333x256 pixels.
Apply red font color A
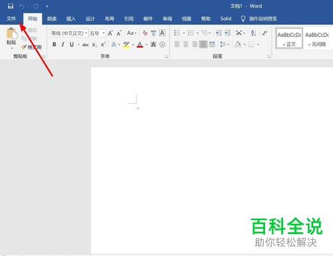coord(140,45)
